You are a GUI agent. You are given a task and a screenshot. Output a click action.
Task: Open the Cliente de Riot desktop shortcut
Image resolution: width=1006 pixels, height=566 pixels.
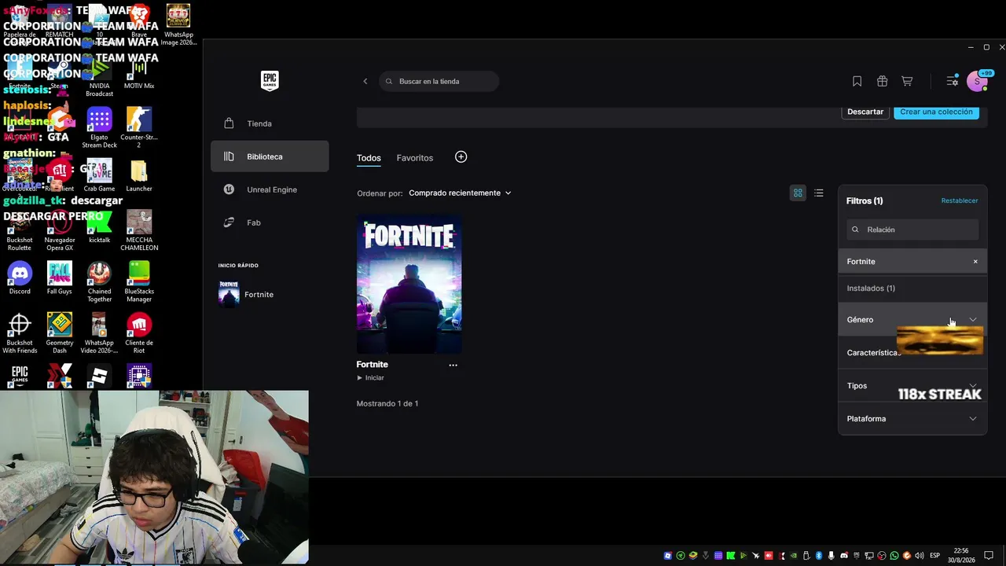pos(139,333)
